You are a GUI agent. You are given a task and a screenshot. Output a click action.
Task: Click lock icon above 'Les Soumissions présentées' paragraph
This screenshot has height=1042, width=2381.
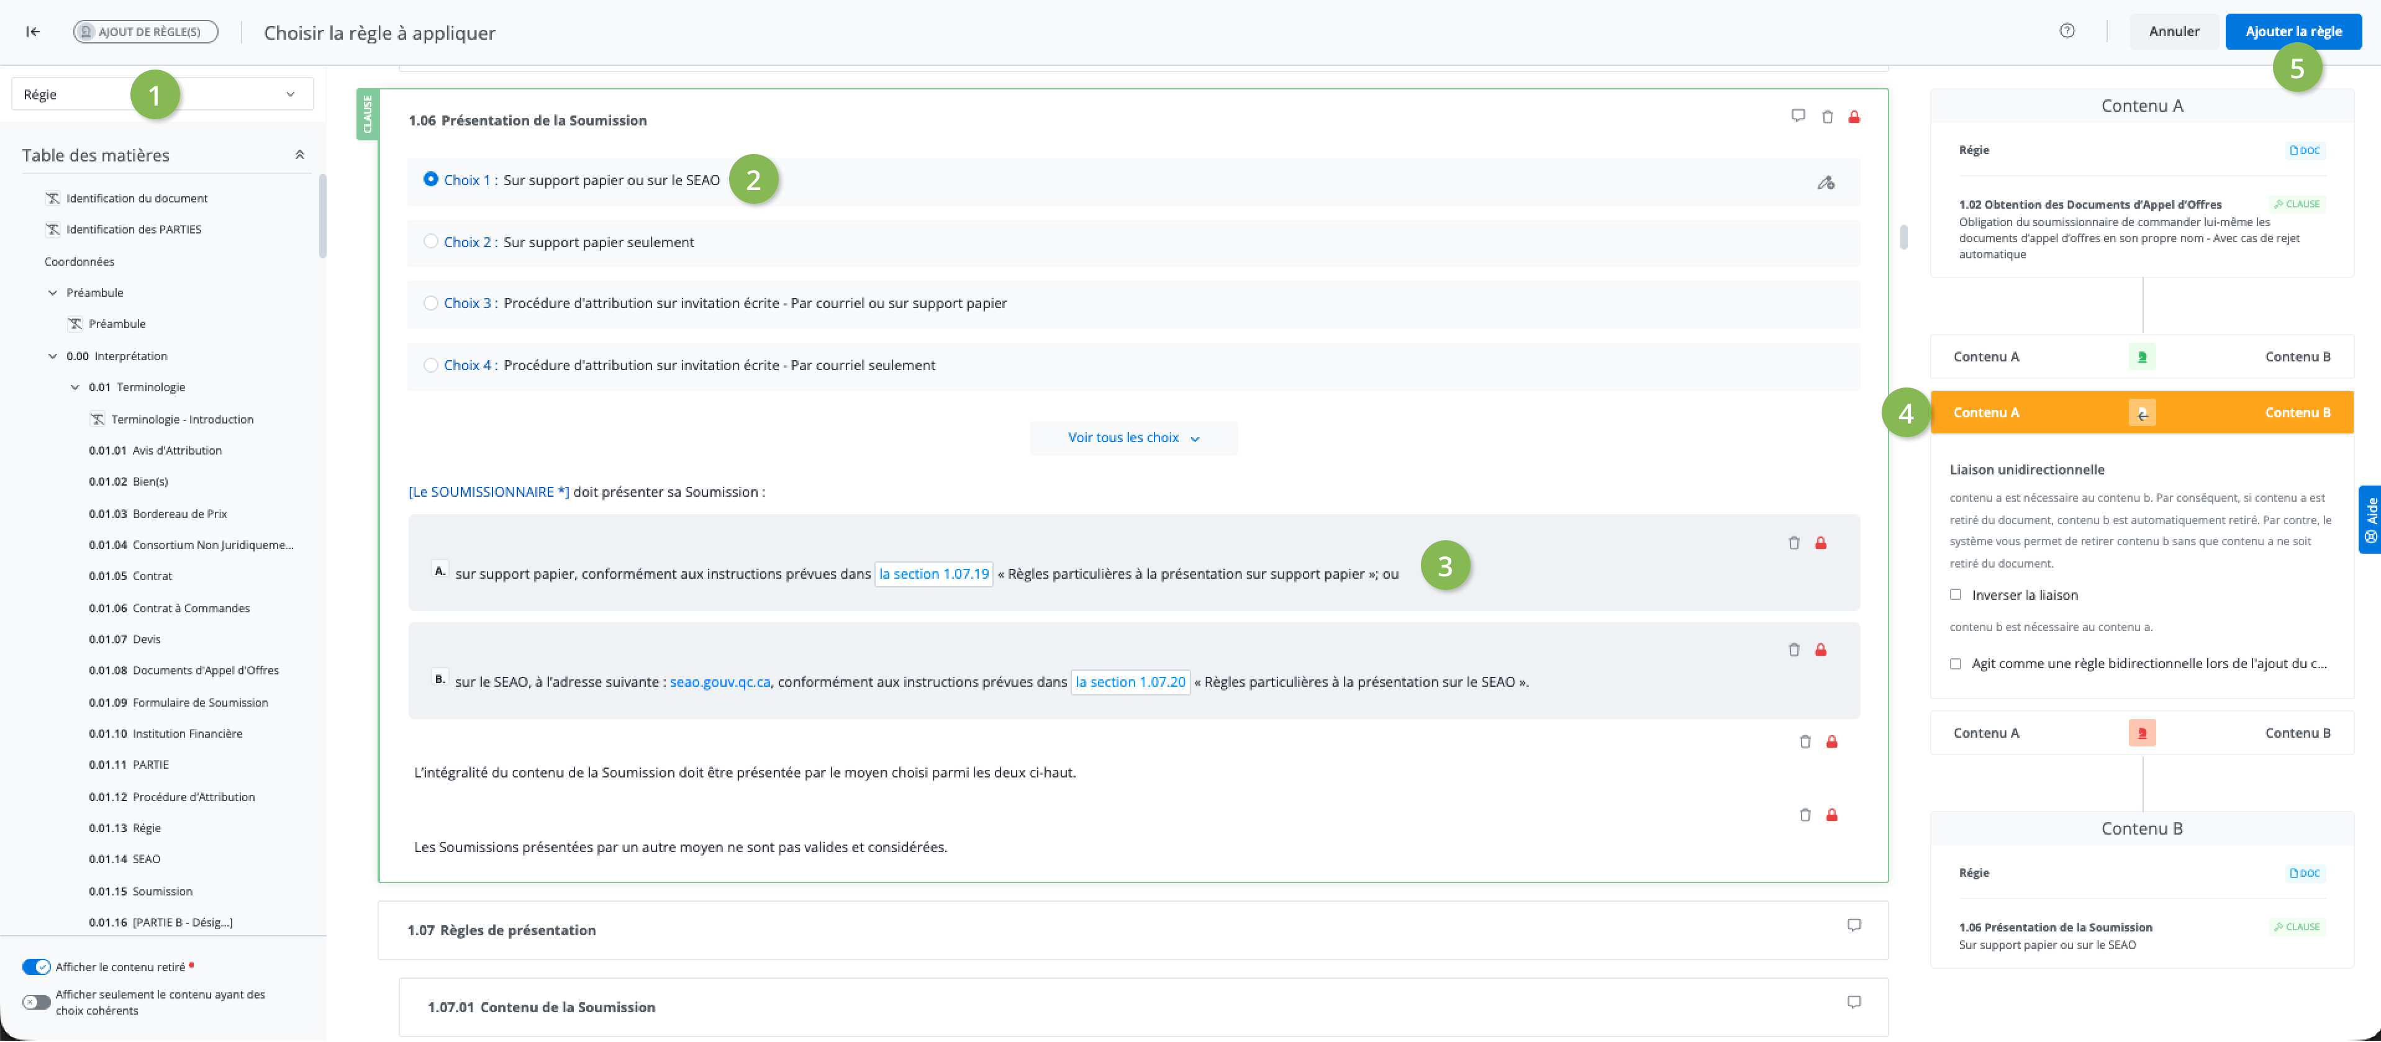(1831, 815)
